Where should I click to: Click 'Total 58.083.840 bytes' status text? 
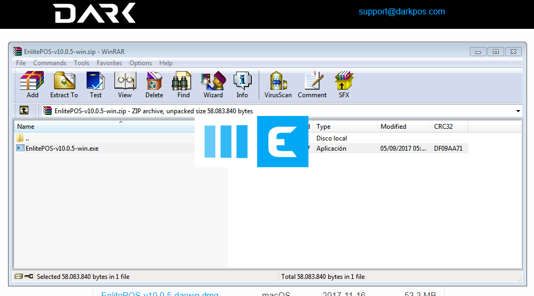point(323,277)
